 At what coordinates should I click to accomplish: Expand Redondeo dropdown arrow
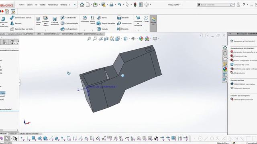(85, 30)
